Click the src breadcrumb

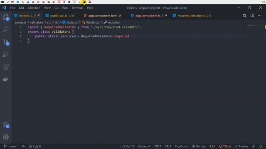(x=49, y=22)
